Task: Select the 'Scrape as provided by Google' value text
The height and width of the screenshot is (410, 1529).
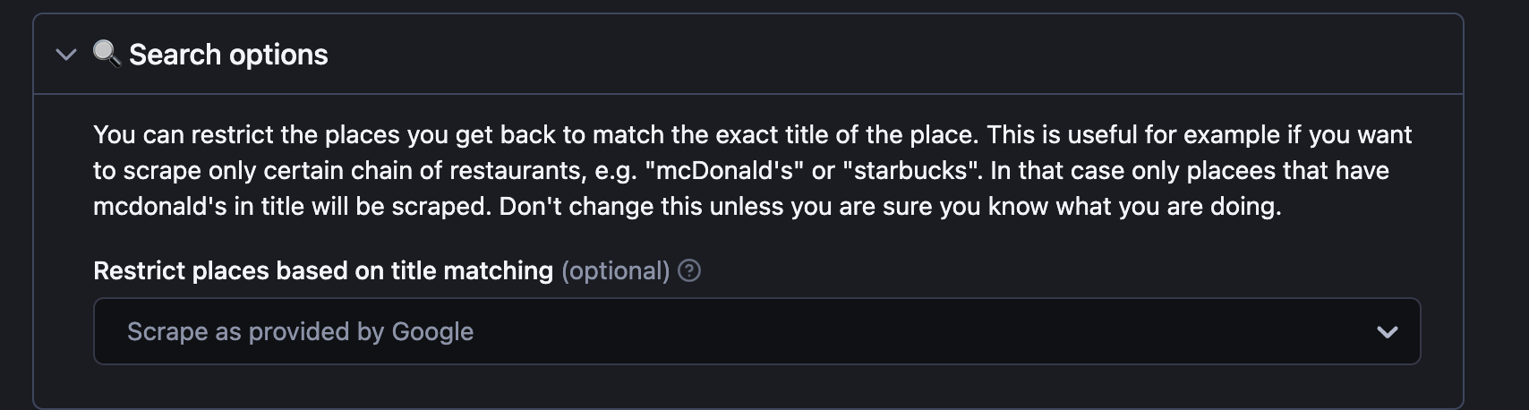Action: click(x=300, y=331)
